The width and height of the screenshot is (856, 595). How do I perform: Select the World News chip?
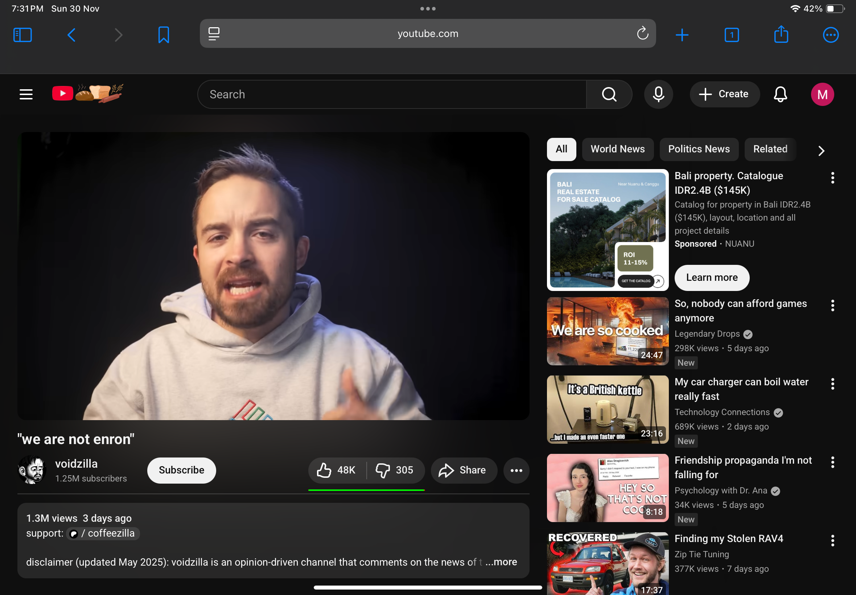pos(617,149)
